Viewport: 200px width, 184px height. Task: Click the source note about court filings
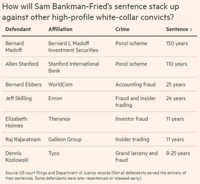pos(96,176)
